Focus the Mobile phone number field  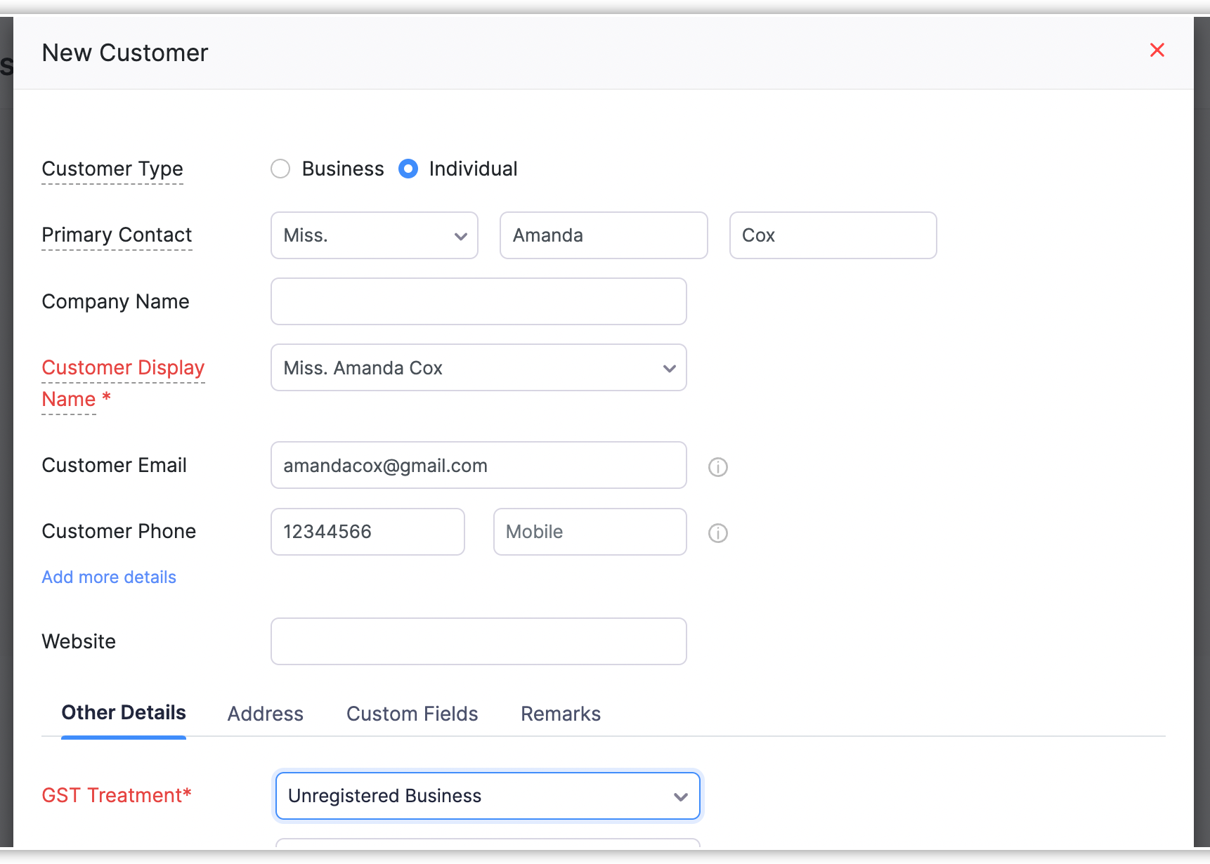pos(590,532)
